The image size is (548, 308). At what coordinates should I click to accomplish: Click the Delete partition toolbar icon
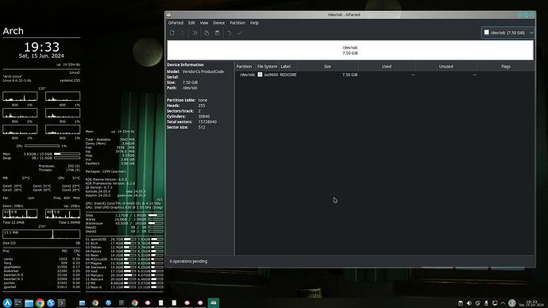(183, 33)
